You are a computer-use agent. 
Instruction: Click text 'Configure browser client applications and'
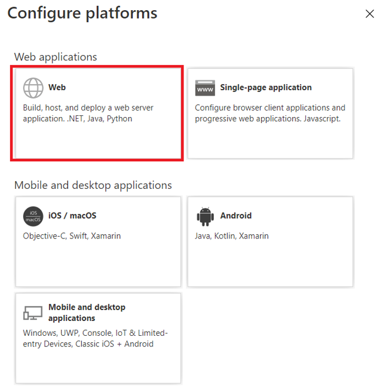click(270, 108)
